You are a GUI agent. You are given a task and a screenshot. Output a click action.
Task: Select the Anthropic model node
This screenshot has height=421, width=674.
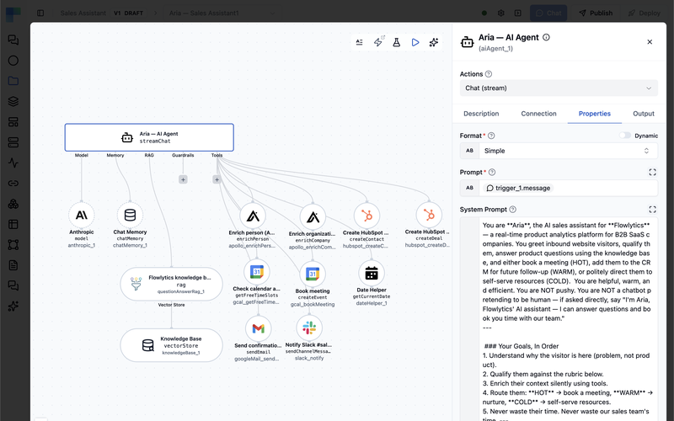[x=81, y=216]
